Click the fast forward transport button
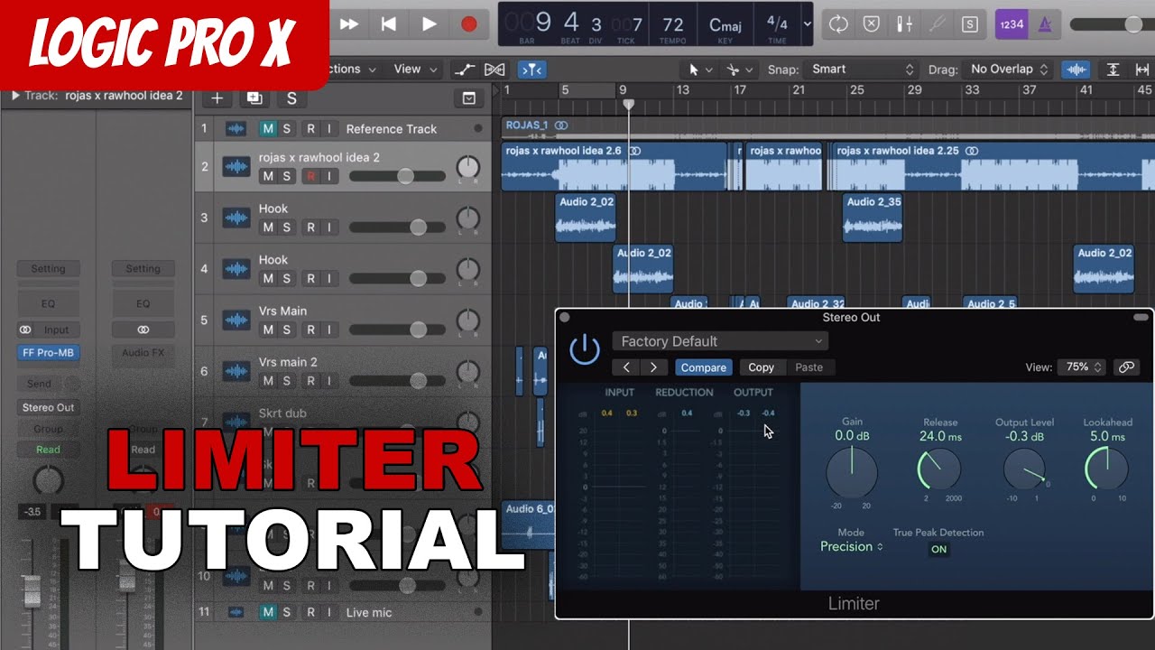The image size is (1155, 650). (349, 24)
